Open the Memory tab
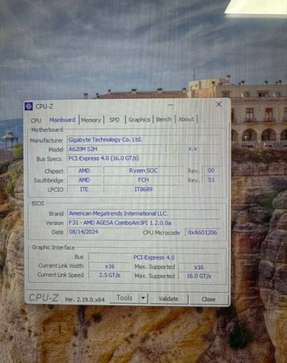Screen dimensions: 287x363 coord(91,120)
